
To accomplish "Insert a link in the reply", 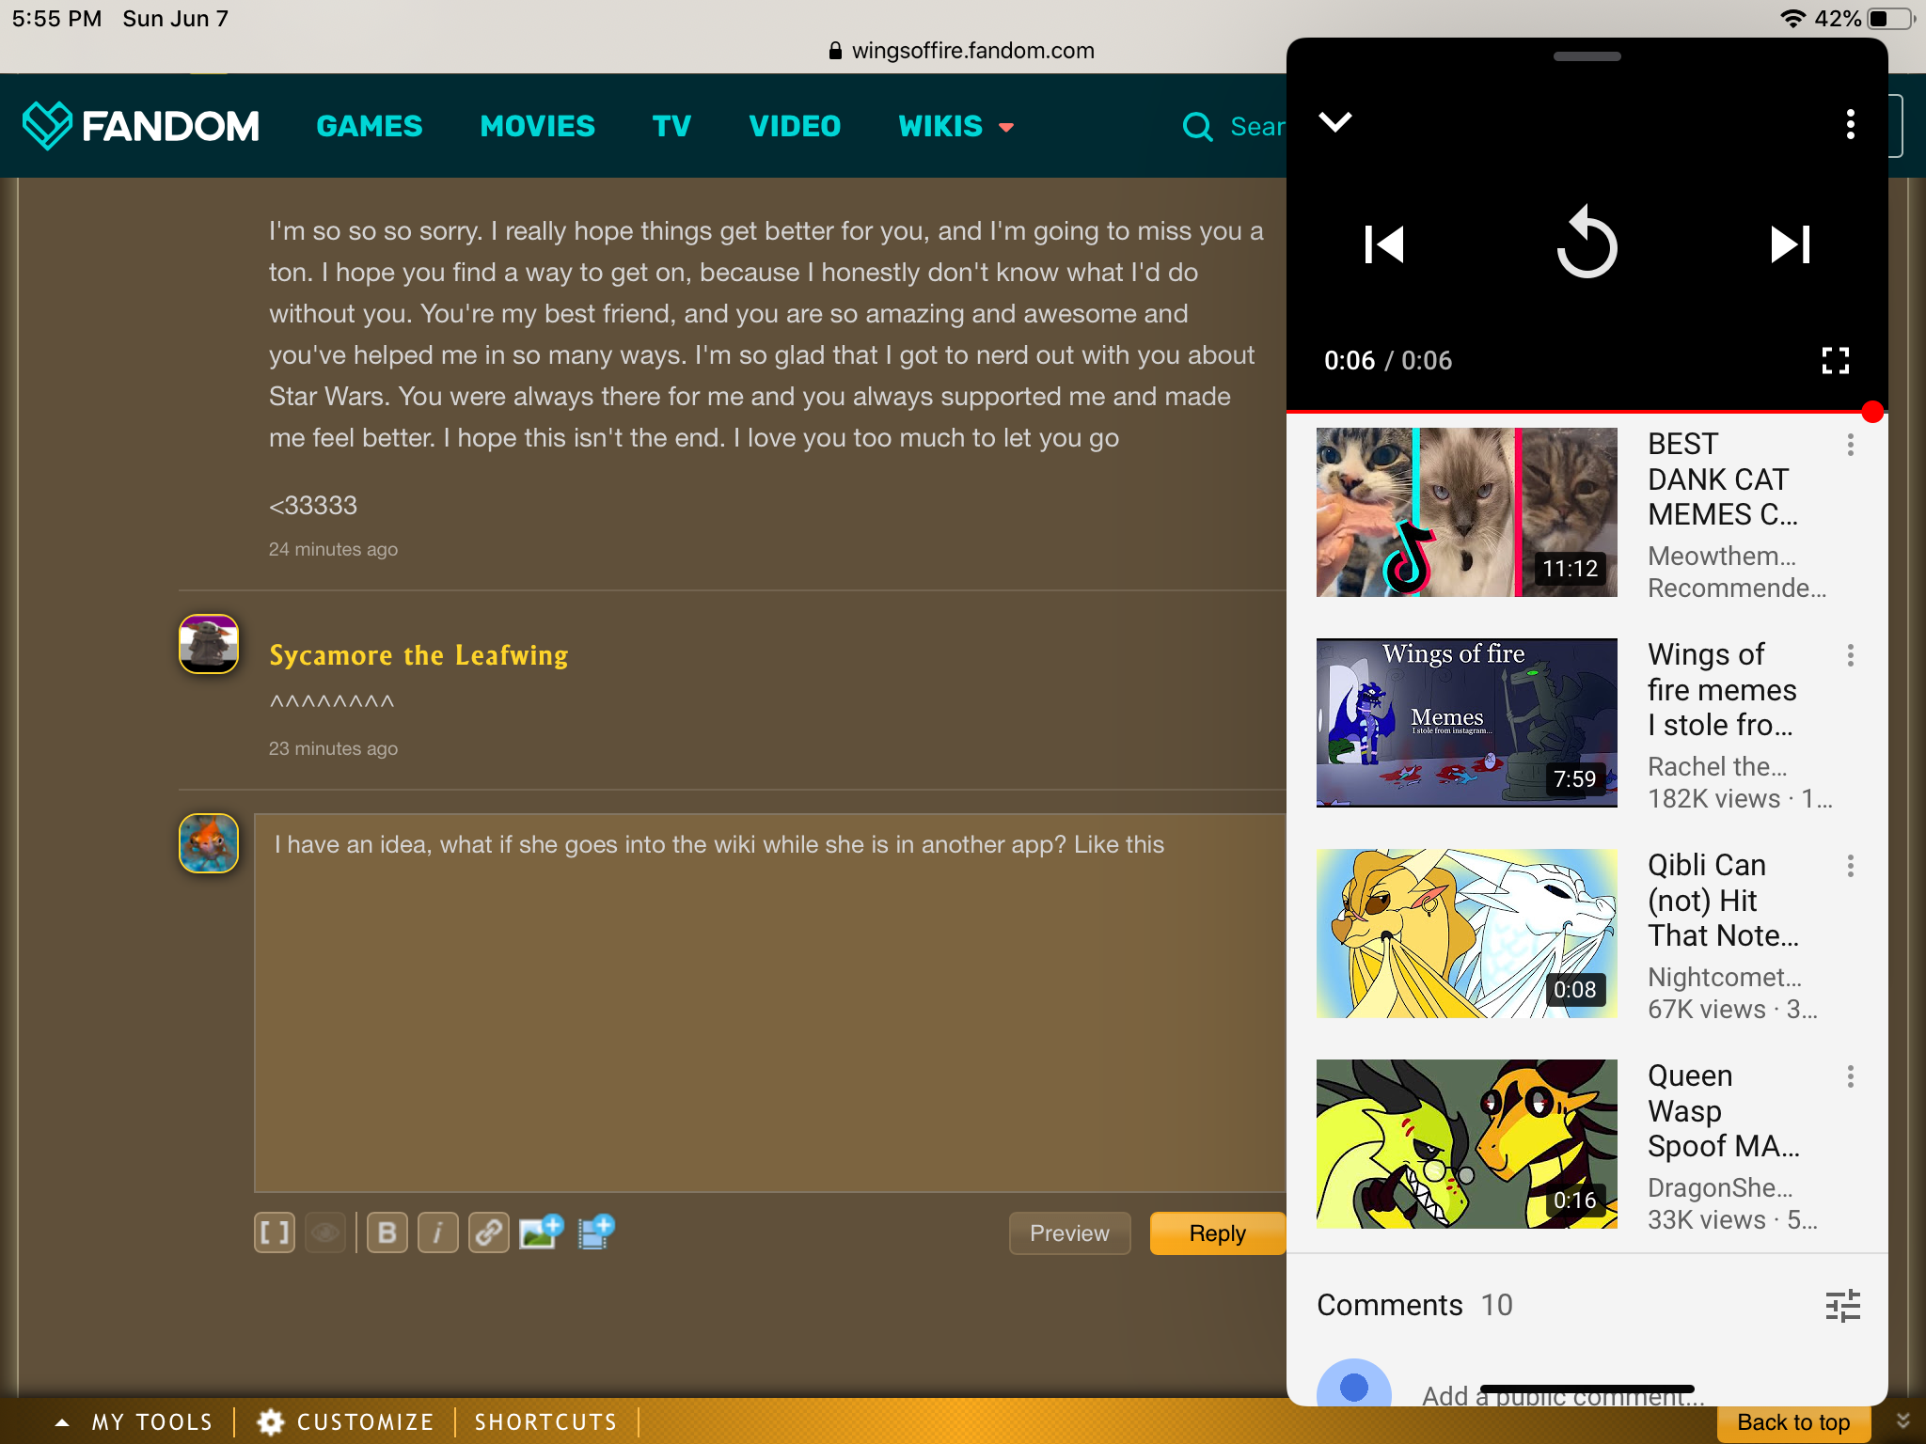I will 488,1232.
